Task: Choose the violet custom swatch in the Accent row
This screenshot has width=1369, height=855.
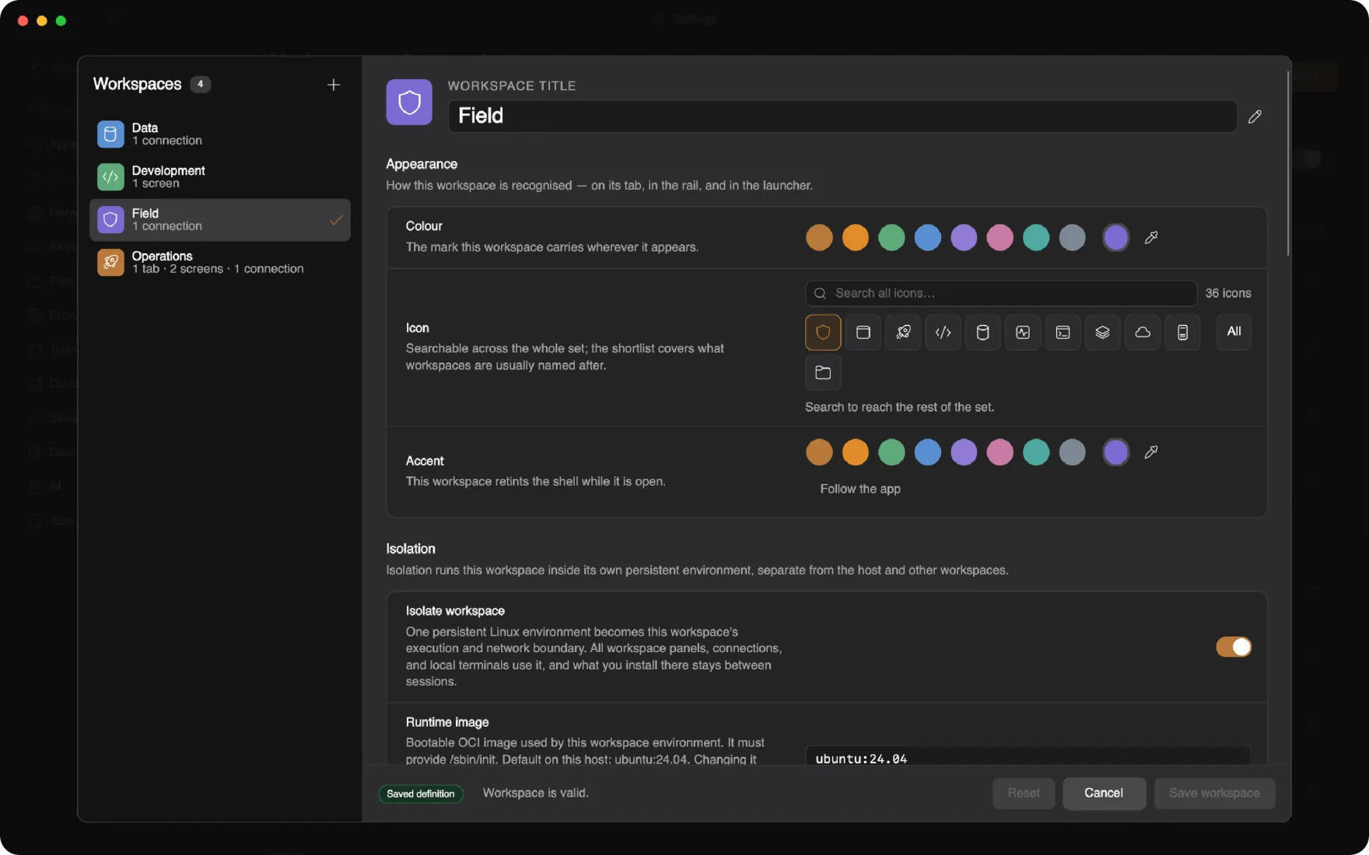Action: tap(1116, 452)
